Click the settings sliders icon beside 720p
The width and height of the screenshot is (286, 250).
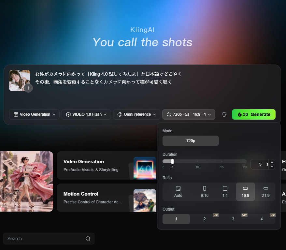tap(169, 114)
